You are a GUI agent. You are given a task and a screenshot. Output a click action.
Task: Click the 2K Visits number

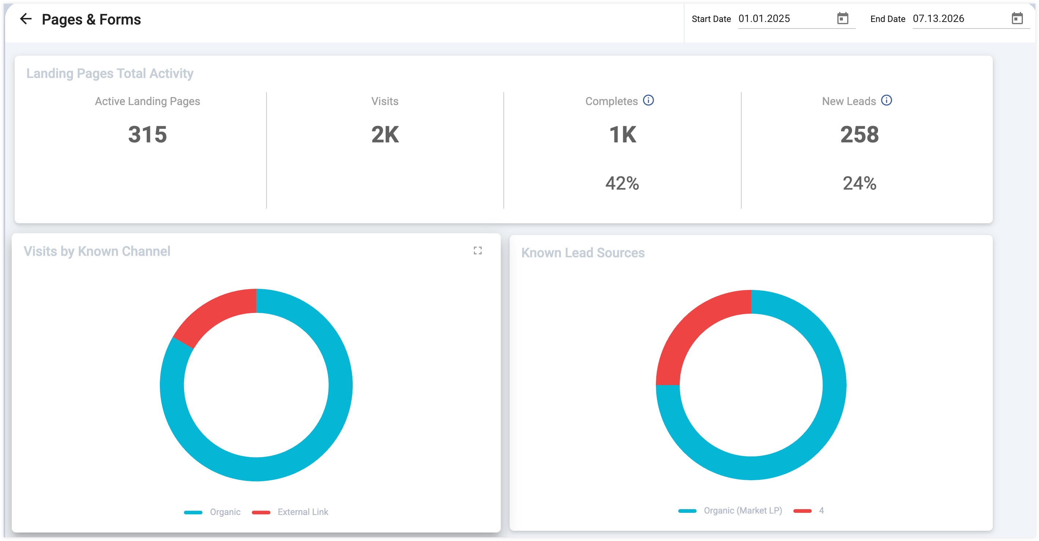(385, 135)
